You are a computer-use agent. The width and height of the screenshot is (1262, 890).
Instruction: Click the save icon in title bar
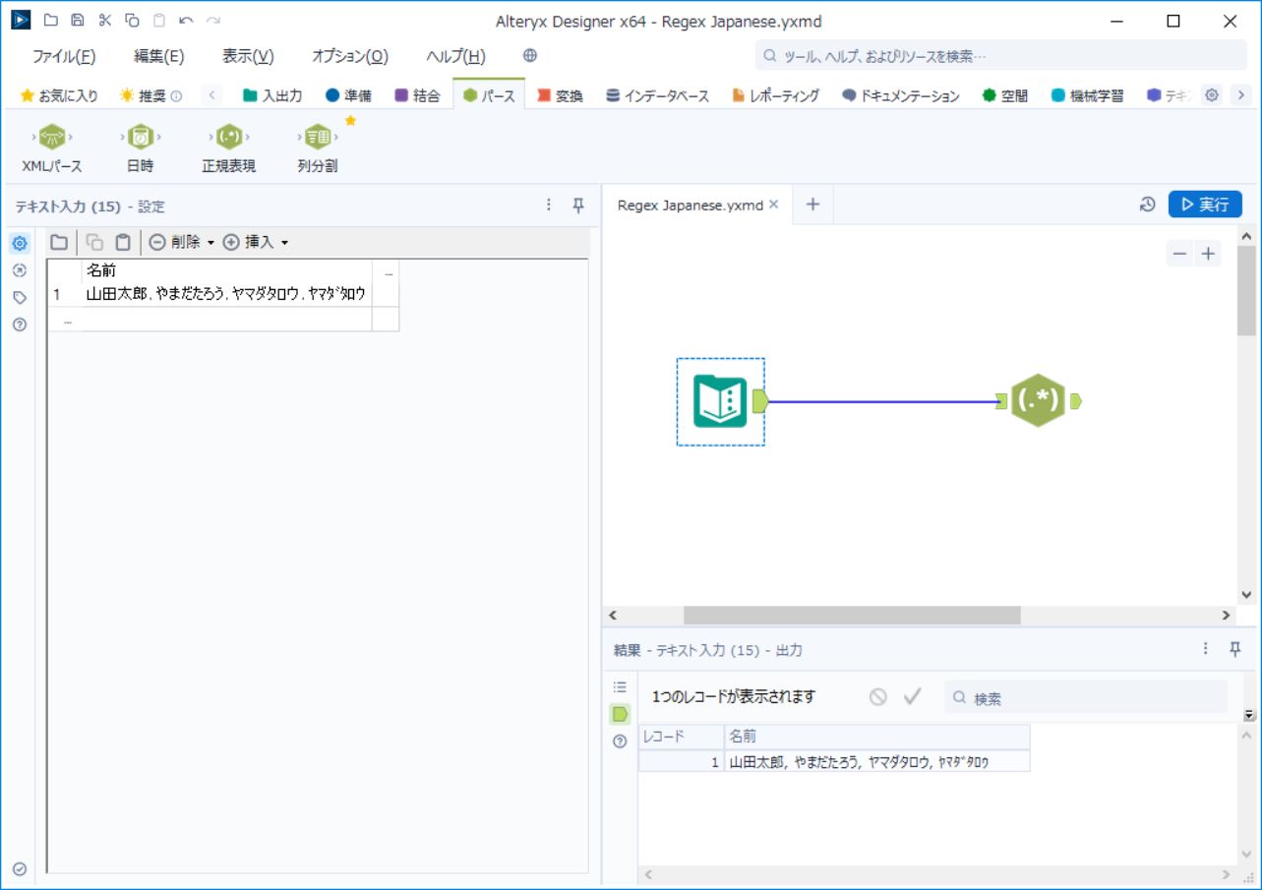(78, 21)
